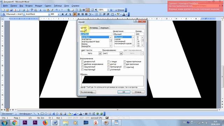
Task: Select the Oval drawing tool
Action: click(x=46, y=114)
